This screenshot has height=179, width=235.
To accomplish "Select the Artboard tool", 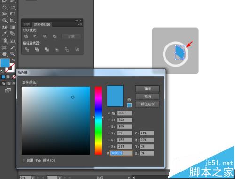I will pos(4,47).
